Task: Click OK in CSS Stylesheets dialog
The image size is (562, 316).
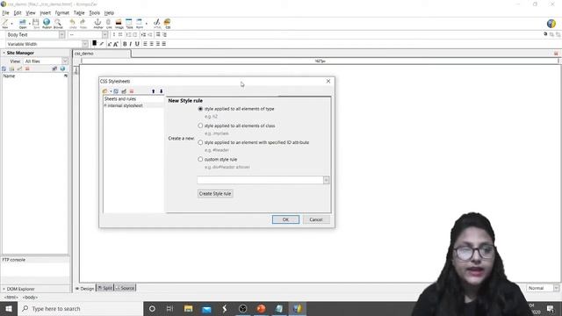Action: (285, 219)
